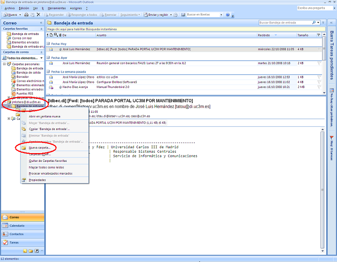337x262 pixels.
Task: Collapse the Fecha: Ayer group
Action: 48,57
